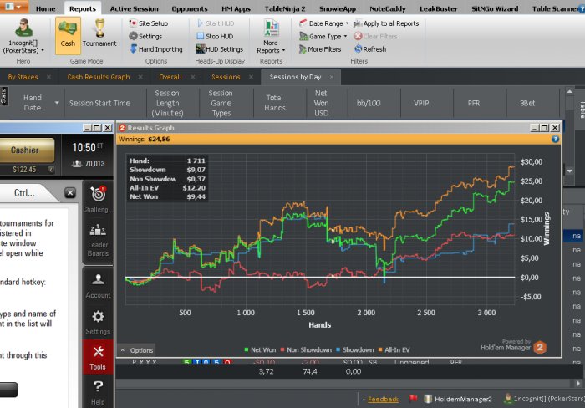Viewport: 585px width, 408px height.
Task: Switch to the Opponents ribbon tab
Action: (190, 8)
